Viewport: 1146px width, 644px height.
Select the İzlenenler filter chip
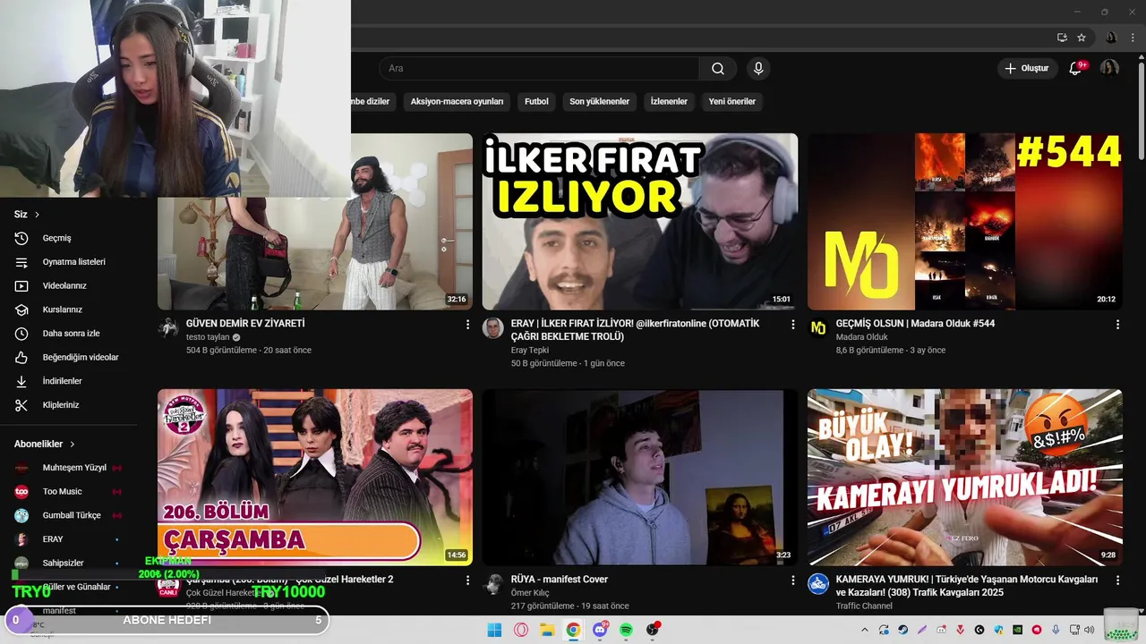pyautogui.click(x=669, y=102)
